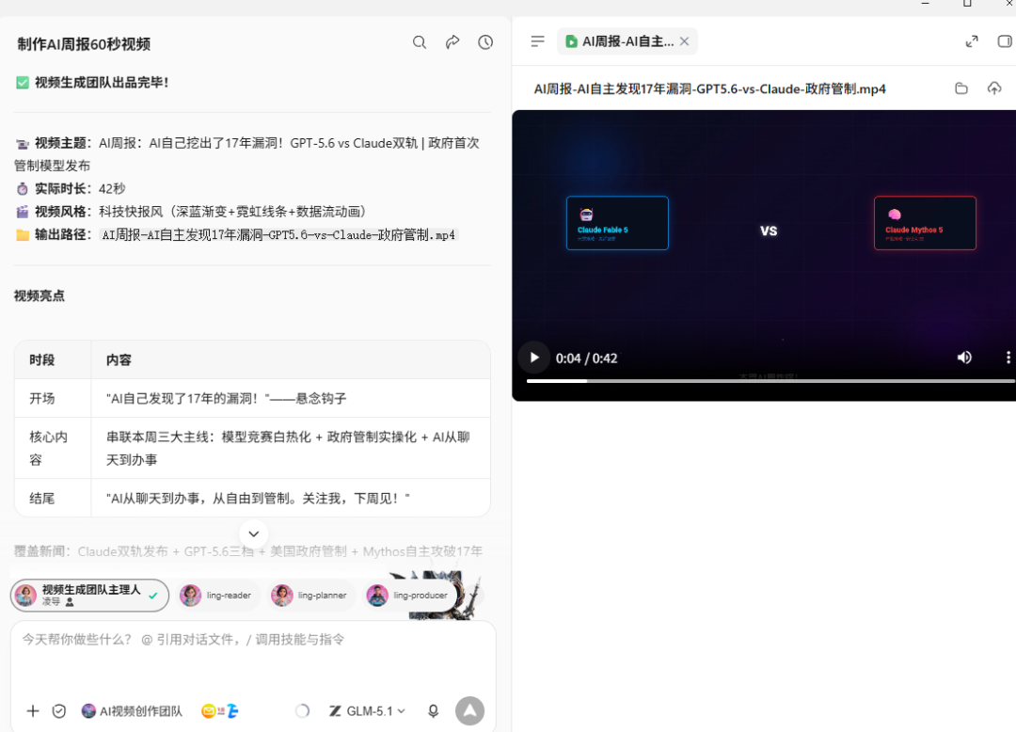Click the yellow mail skill icon

tap(209, 711)
